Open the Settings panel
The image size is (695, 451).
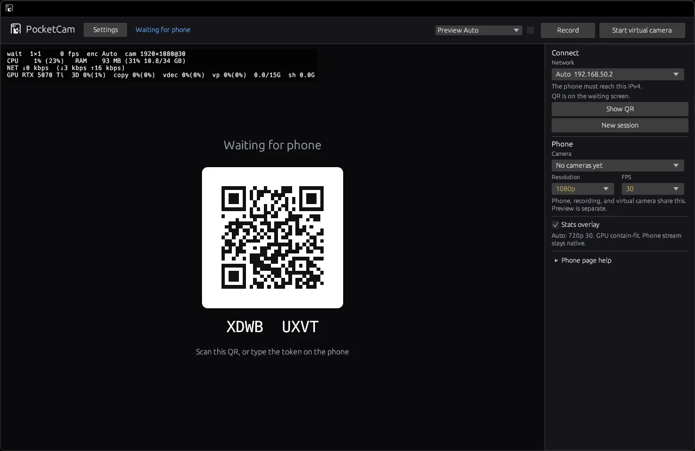coord(105,30)
